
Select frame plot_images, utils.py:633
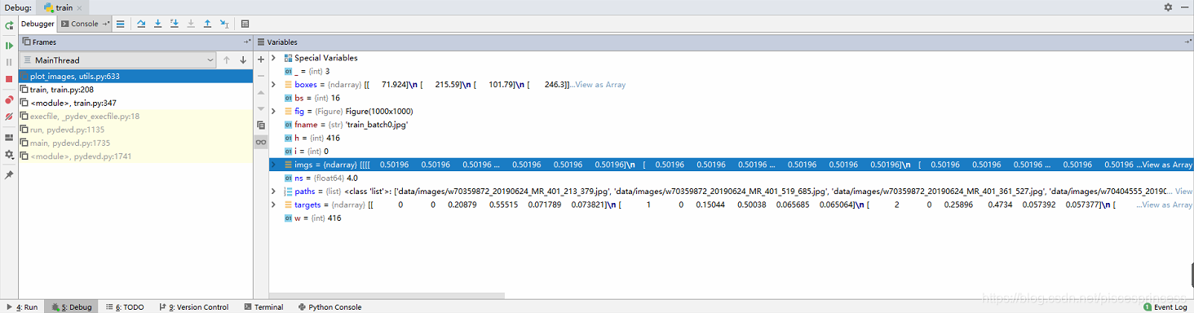point(135,76)
